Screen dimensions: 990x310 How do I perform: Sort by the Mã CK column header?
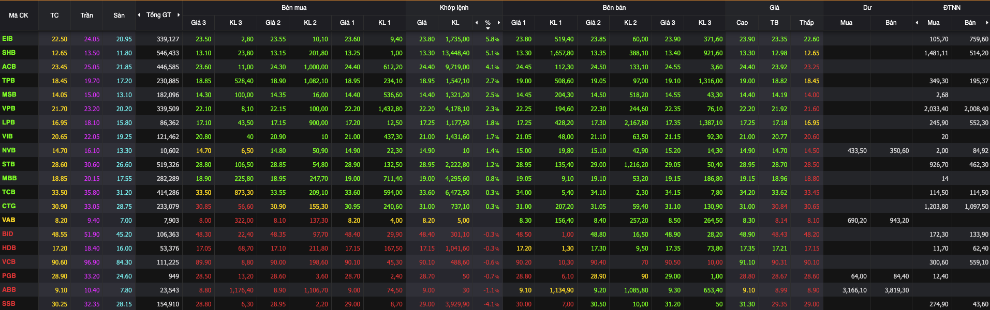19,16
